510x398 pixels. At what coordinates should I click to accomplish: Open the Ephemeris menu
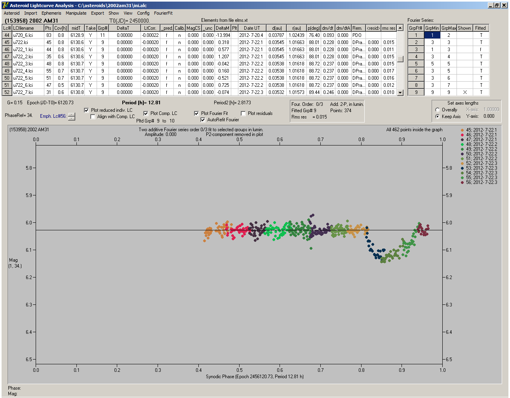51,13
